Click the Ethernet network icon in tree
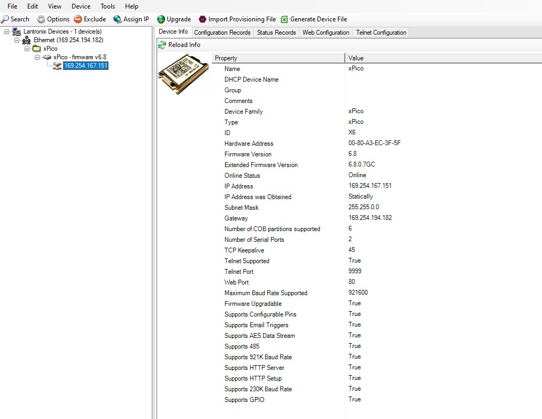 click(26, 40)
